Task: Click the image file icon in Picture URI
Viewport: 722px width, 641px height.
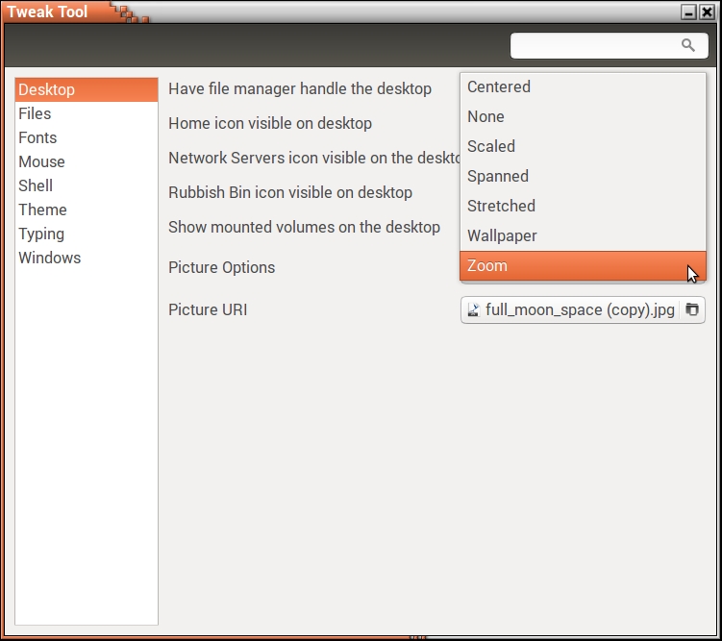Action: tap(474, 309)
